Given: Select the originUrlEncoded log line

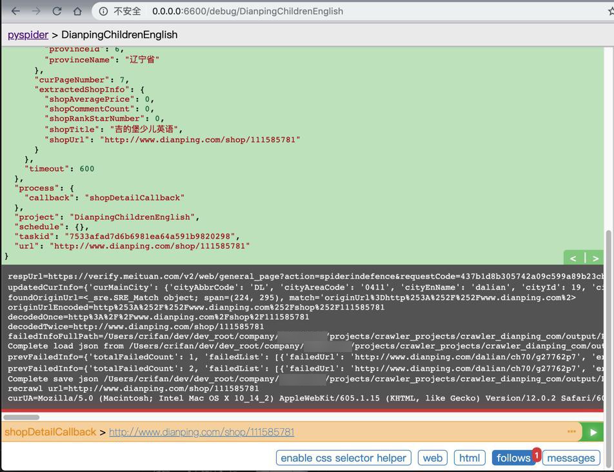Looking at the screenshot, I should click(196, 308).
